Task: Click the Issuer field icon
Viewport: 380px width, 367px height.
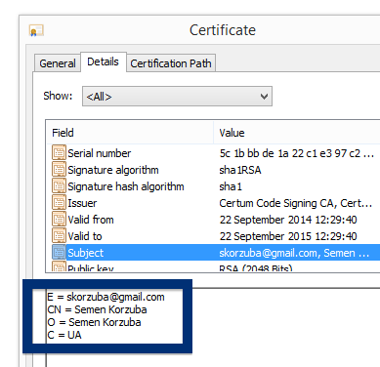Action: tap(59, 203)
